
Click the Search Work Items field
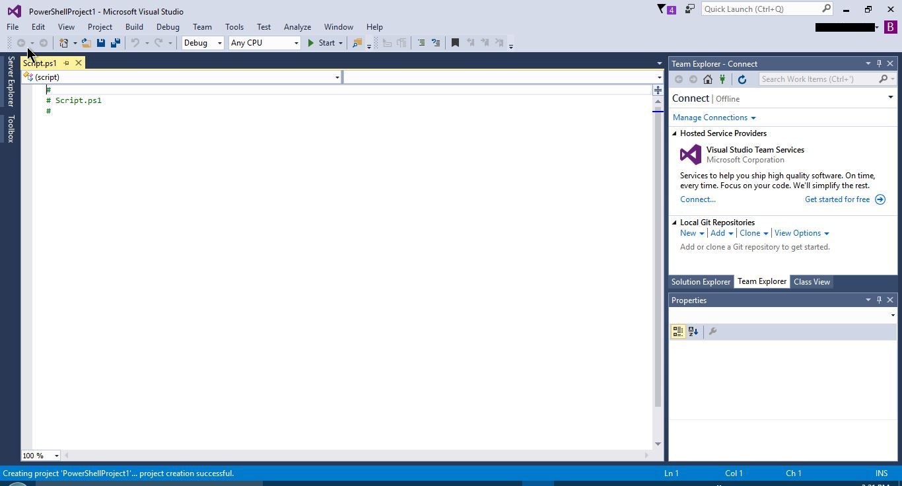click(817, 79)
